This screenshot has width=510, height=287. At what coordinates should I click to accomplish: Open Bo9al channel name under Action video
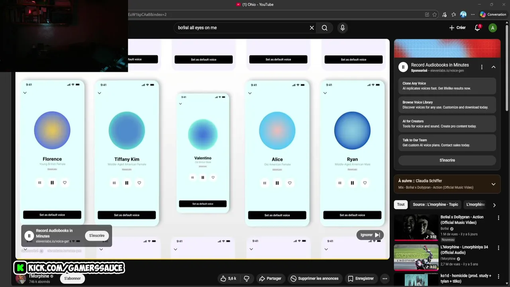(445, 229)
